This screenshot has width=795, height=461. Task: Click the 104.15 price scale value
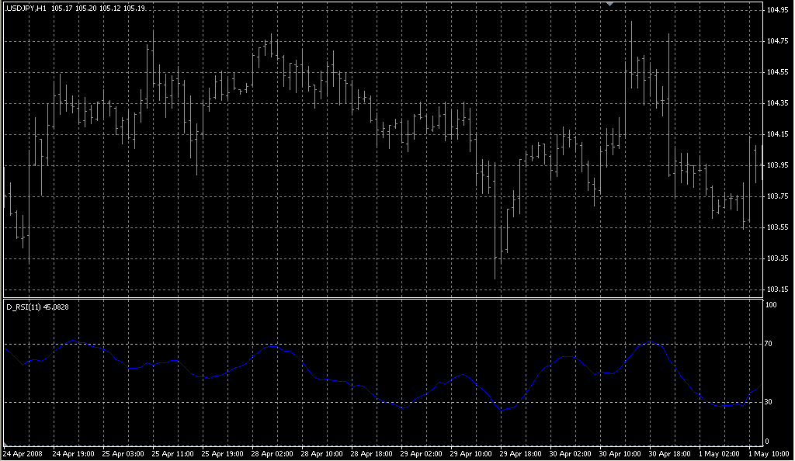tap(777, 134)
